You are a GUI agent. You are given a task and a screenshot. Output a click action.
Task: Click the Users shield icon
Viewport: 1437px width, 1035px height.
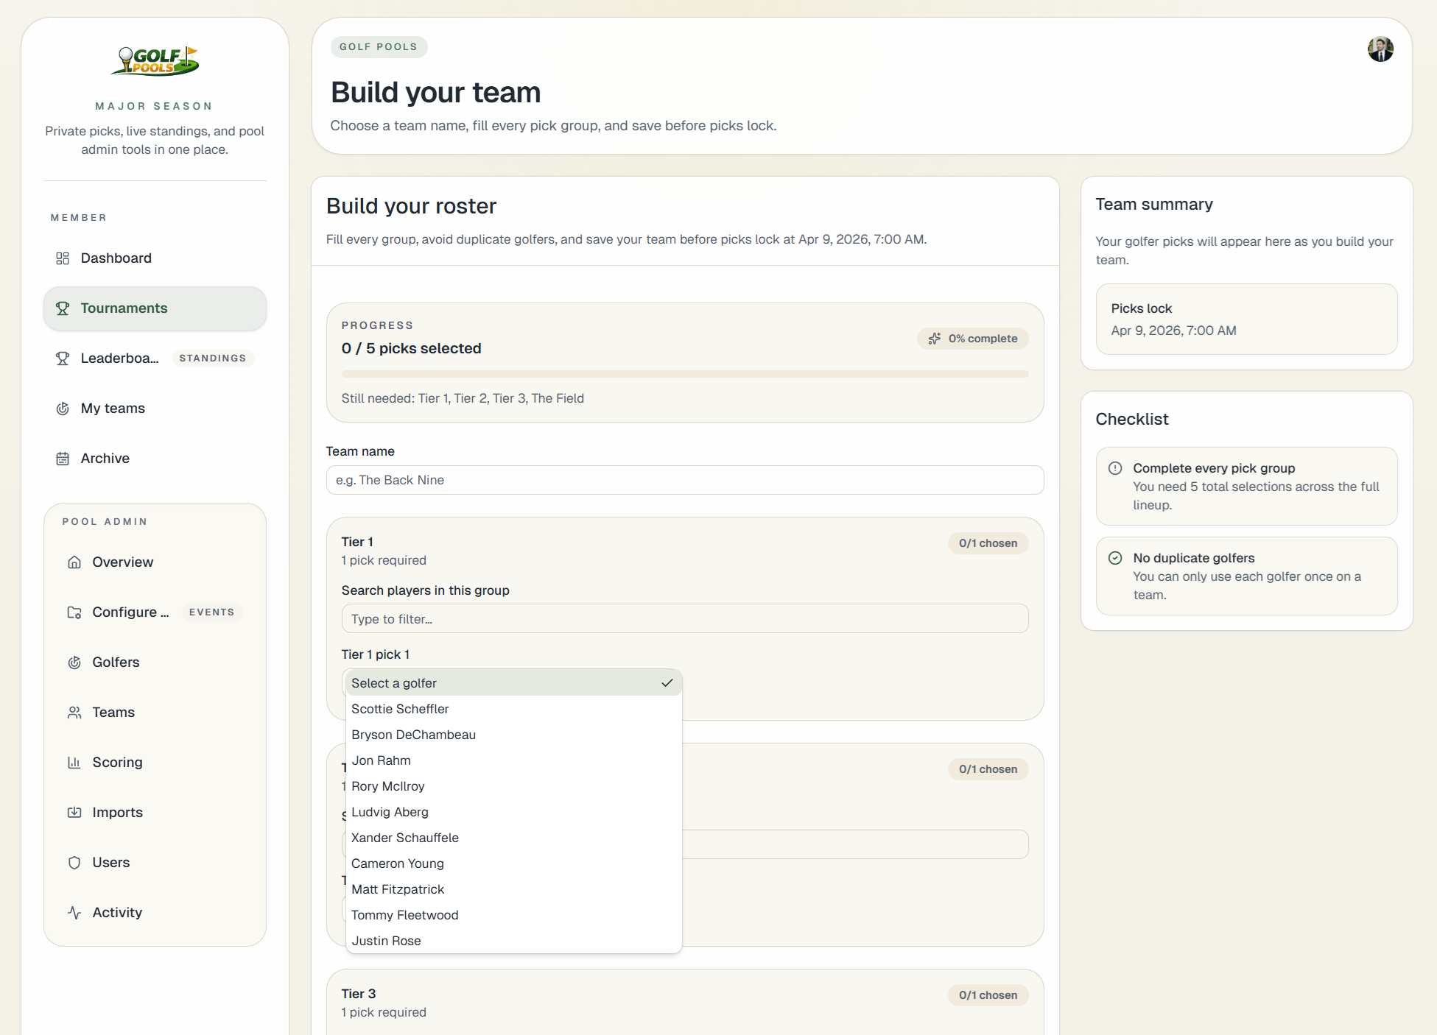(x=74, y=863)
